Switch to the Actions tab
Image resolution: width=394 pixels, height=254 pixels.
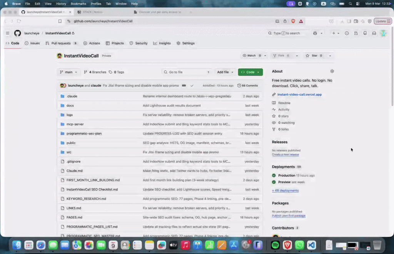92,43
